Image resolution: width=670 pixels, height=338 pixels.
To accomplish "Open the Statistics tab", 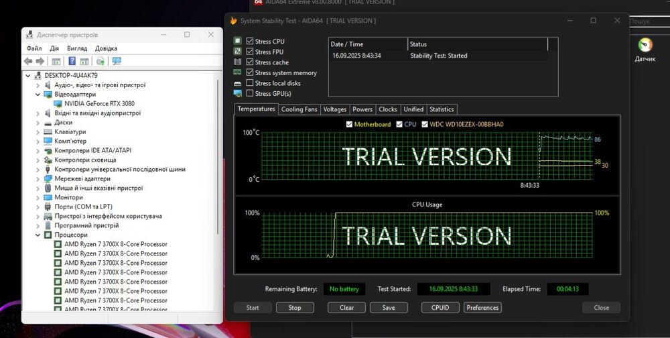I will point(442,109).
